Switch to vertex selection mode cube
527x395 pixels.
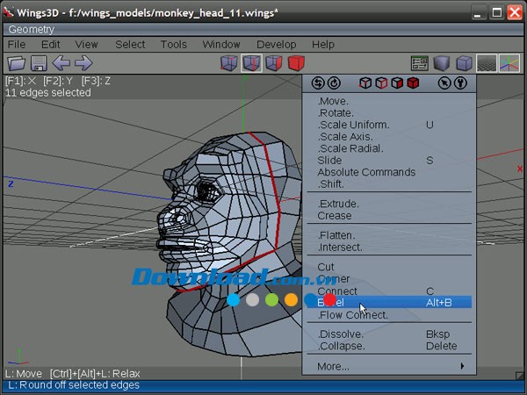point(229,63)
